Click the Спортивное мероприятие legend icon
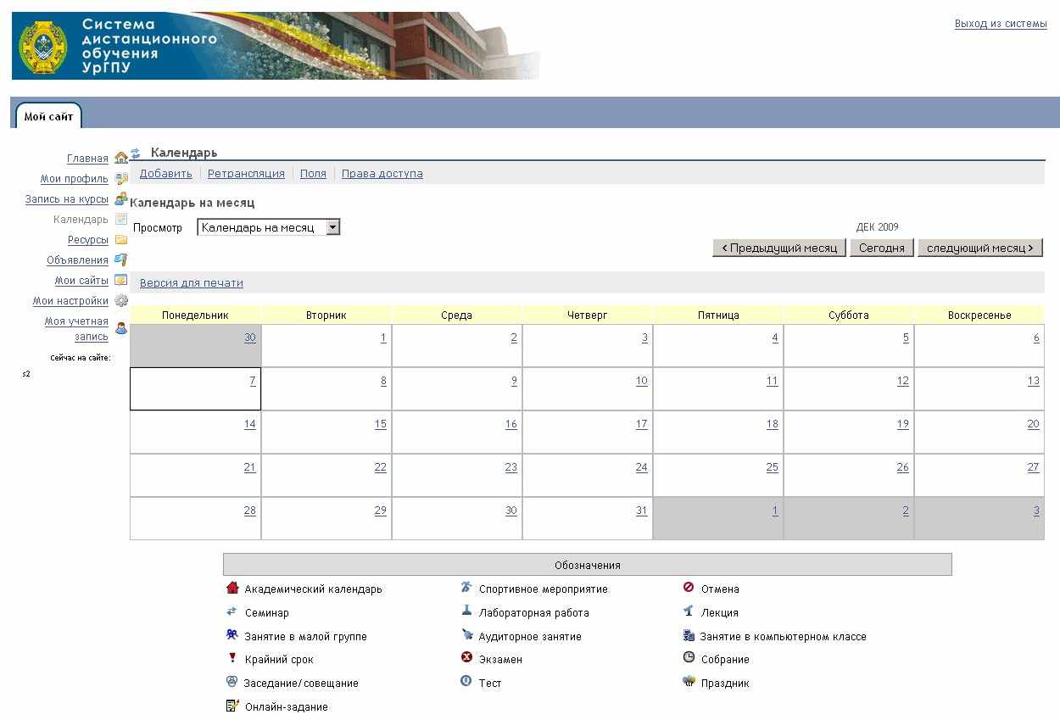Viewport: 1060px width, 720px height. (466, 588)
